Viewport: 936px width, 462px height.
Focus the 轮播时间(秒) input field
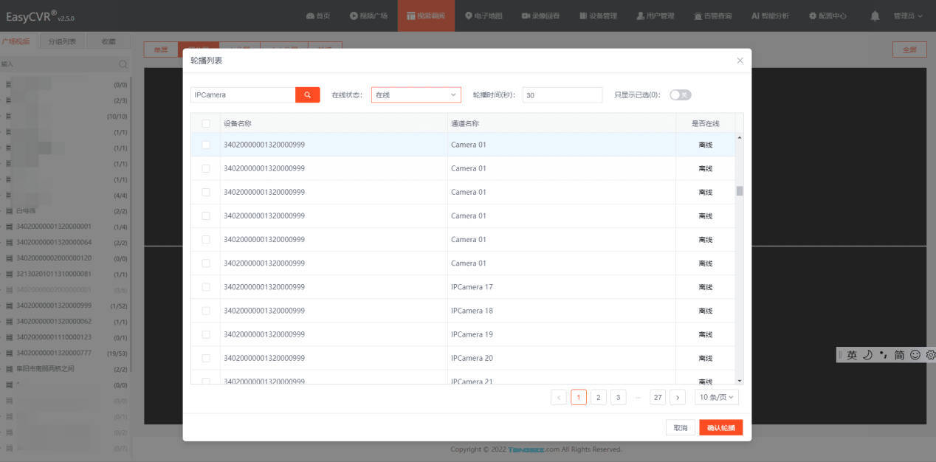562,94
